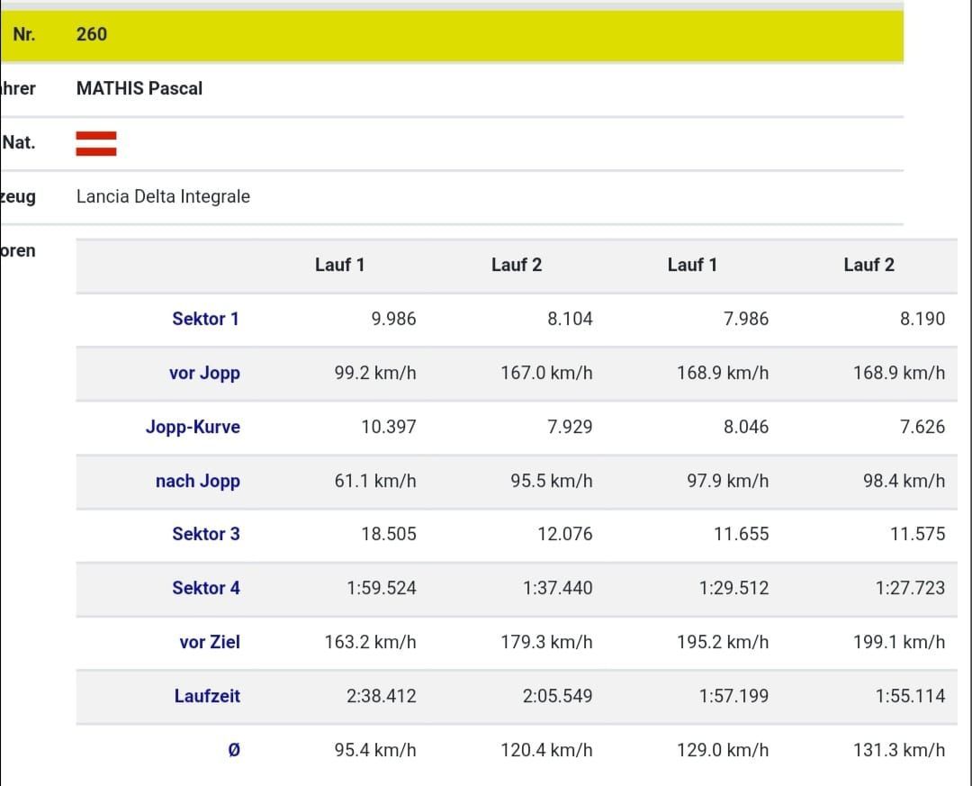Click the Laufzeit row label
This screenshot has height=786, width=972.
click(207, 696)
